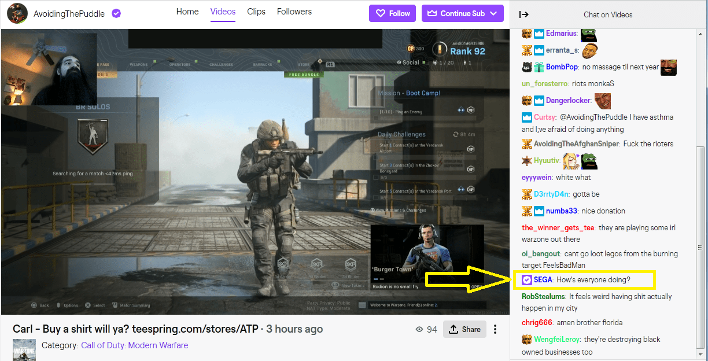Click Curtsy's username in chat
The image size is (708, 361).
click(x=545, y=117)
